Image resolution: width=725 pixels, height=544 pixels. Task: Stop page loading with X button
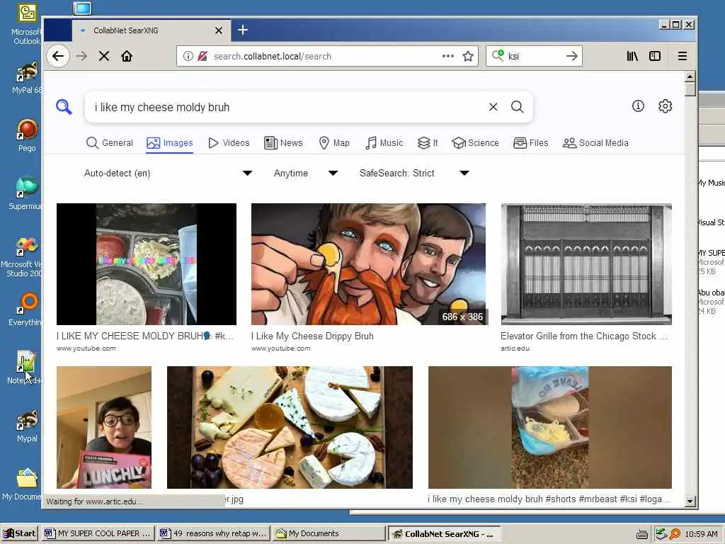pos(104,57)
